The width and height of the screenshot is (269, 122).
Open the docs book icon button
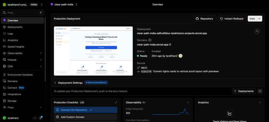pos(260,91)
